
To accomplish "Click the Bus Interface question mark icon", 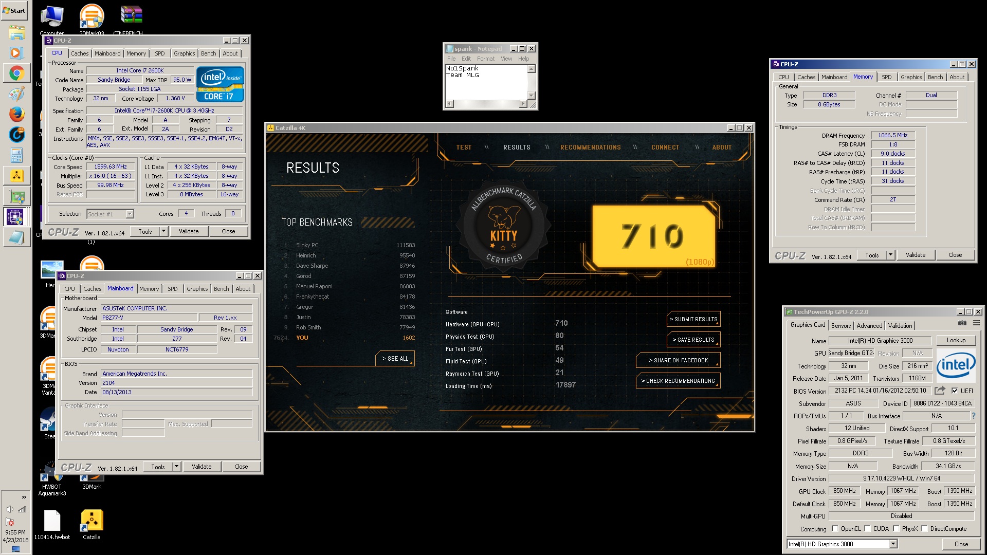I will click(x=973, y=416).
